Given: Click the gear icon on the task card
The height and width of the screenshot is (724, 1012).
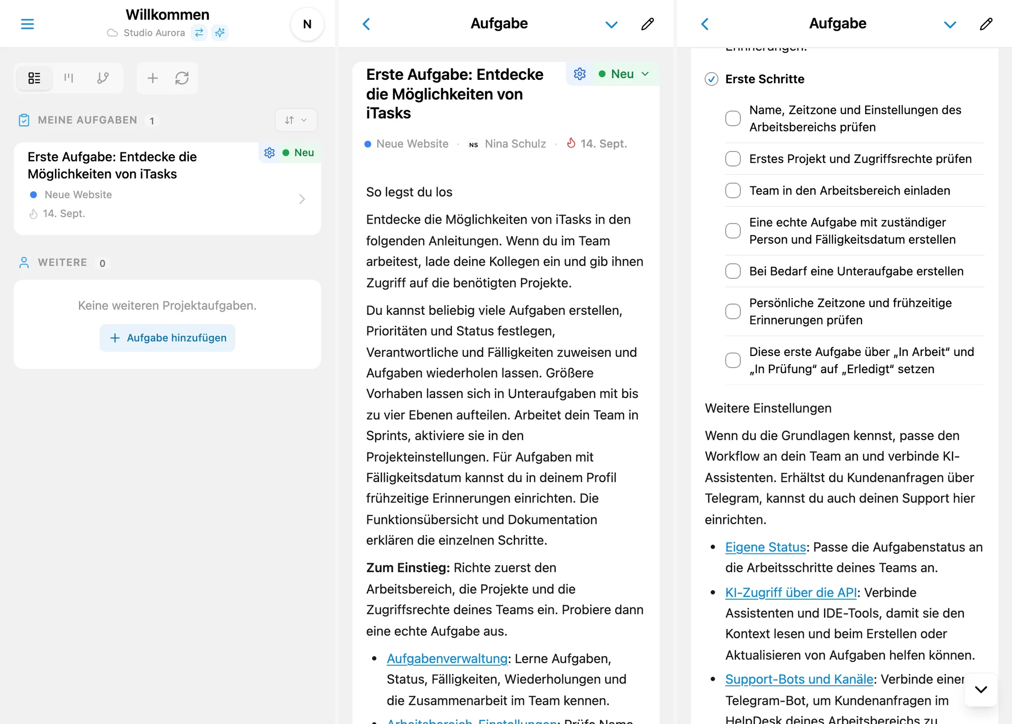Looking at the screenshot, I should [x=270, y=152].
